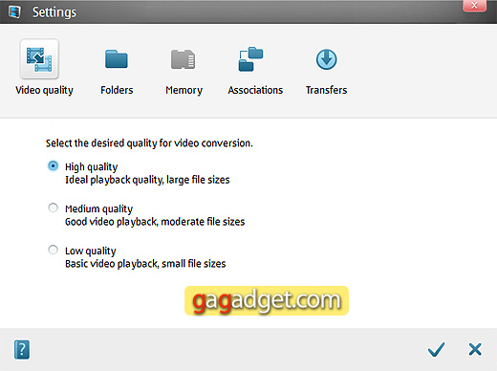Click the help question mark icon
This screenshot has height=371, width=497.
coord(22,350)
